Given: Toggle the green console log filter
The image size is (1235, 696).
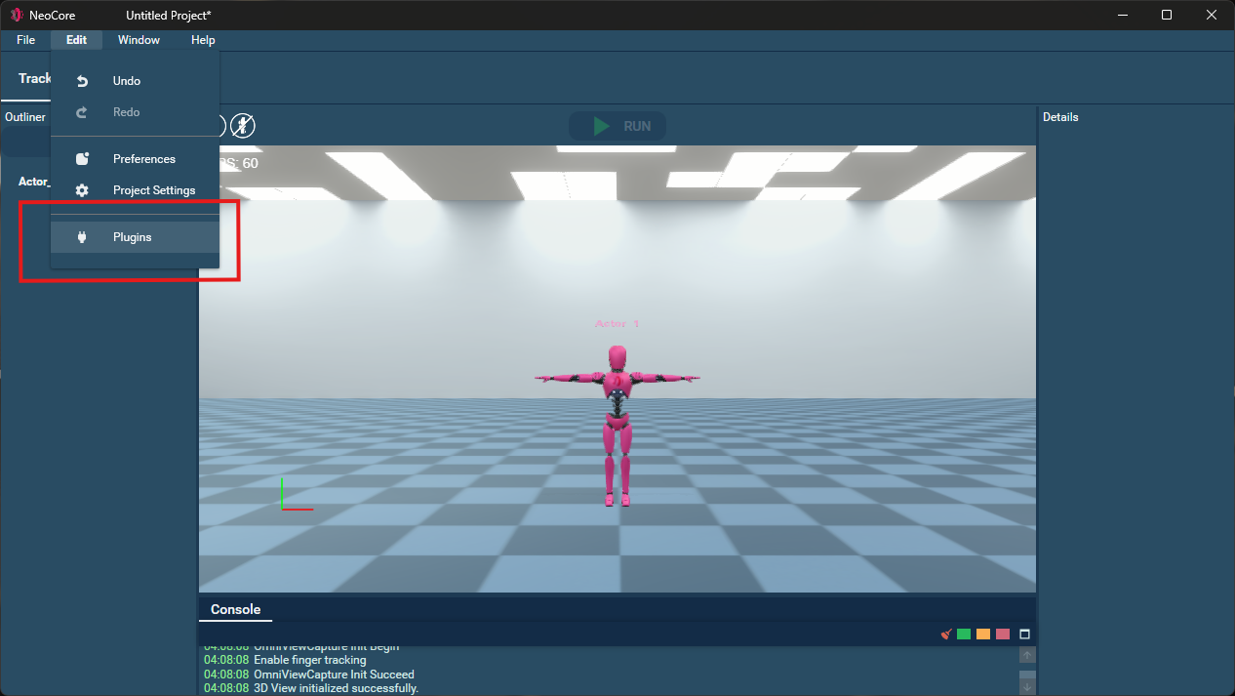Looking at the screenshot, I should pos(964,635).
